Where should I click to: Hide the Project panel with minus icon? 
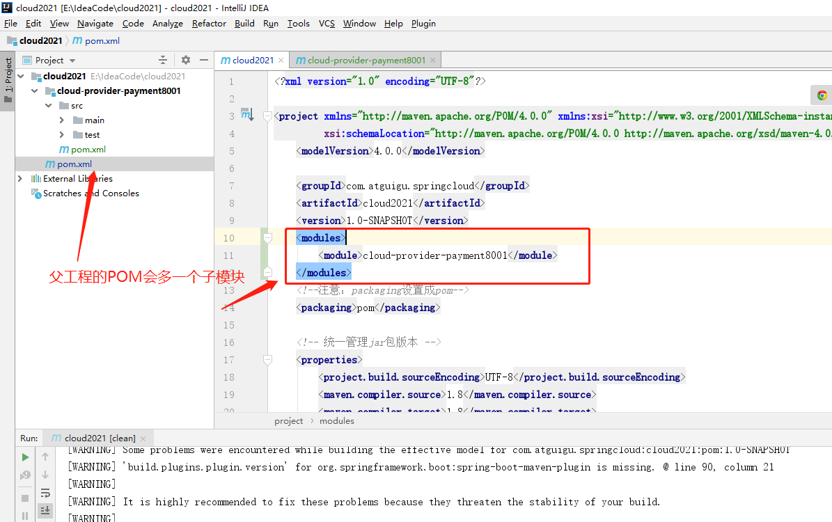204,60
